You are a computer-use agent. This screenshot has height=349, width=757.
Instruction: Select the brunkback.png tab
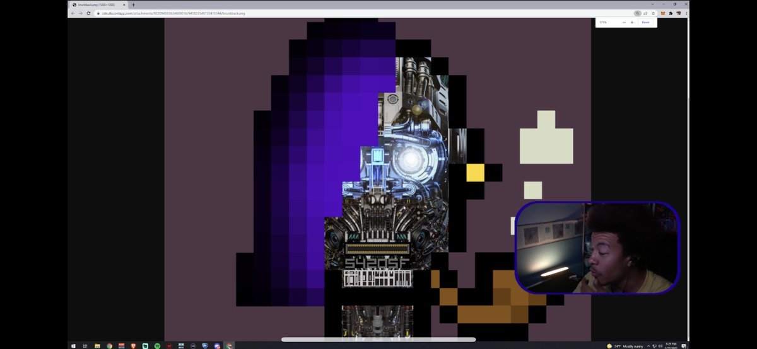pos(98,4)
